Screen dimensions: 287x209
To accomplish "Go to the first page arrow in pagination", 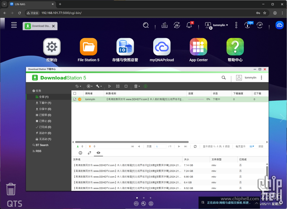I will pos(132,146).
